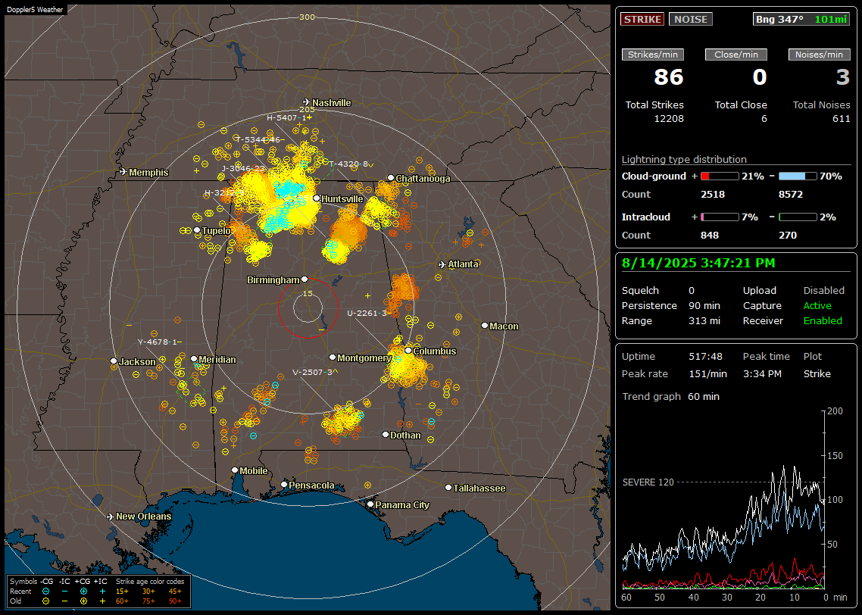The height and width of the screenshot is (615, 862).
Task: Click the Pensacola city marker
Action: (x=284, y=485)
